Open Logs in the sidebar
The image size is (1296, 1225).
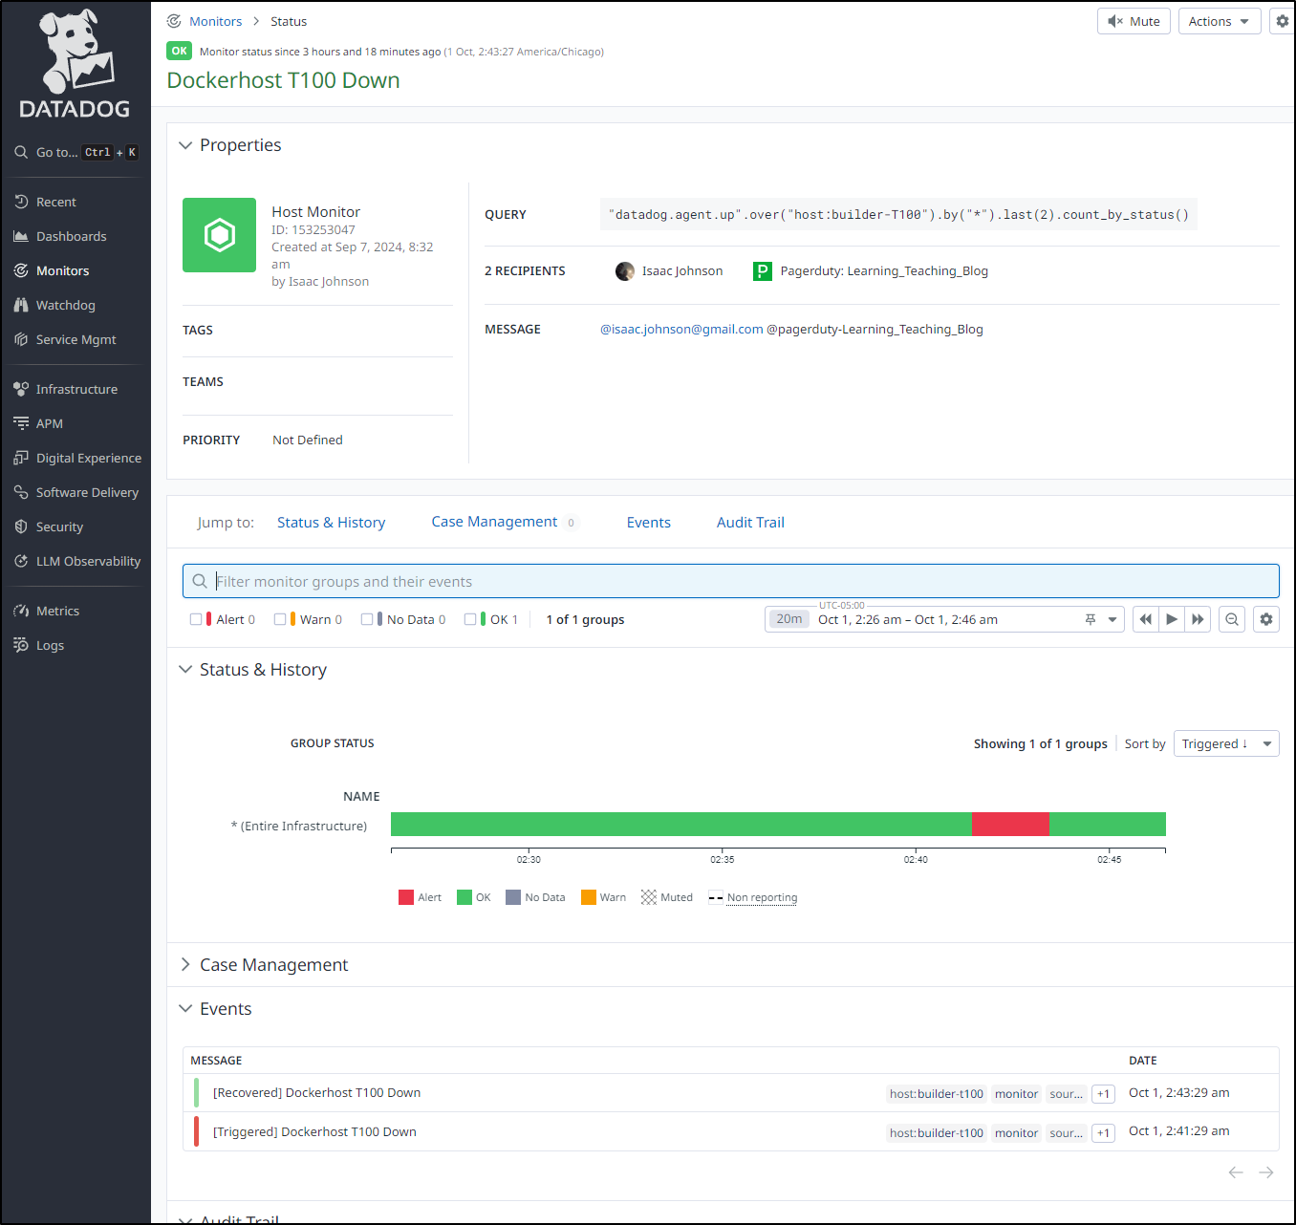coord(50,645)
